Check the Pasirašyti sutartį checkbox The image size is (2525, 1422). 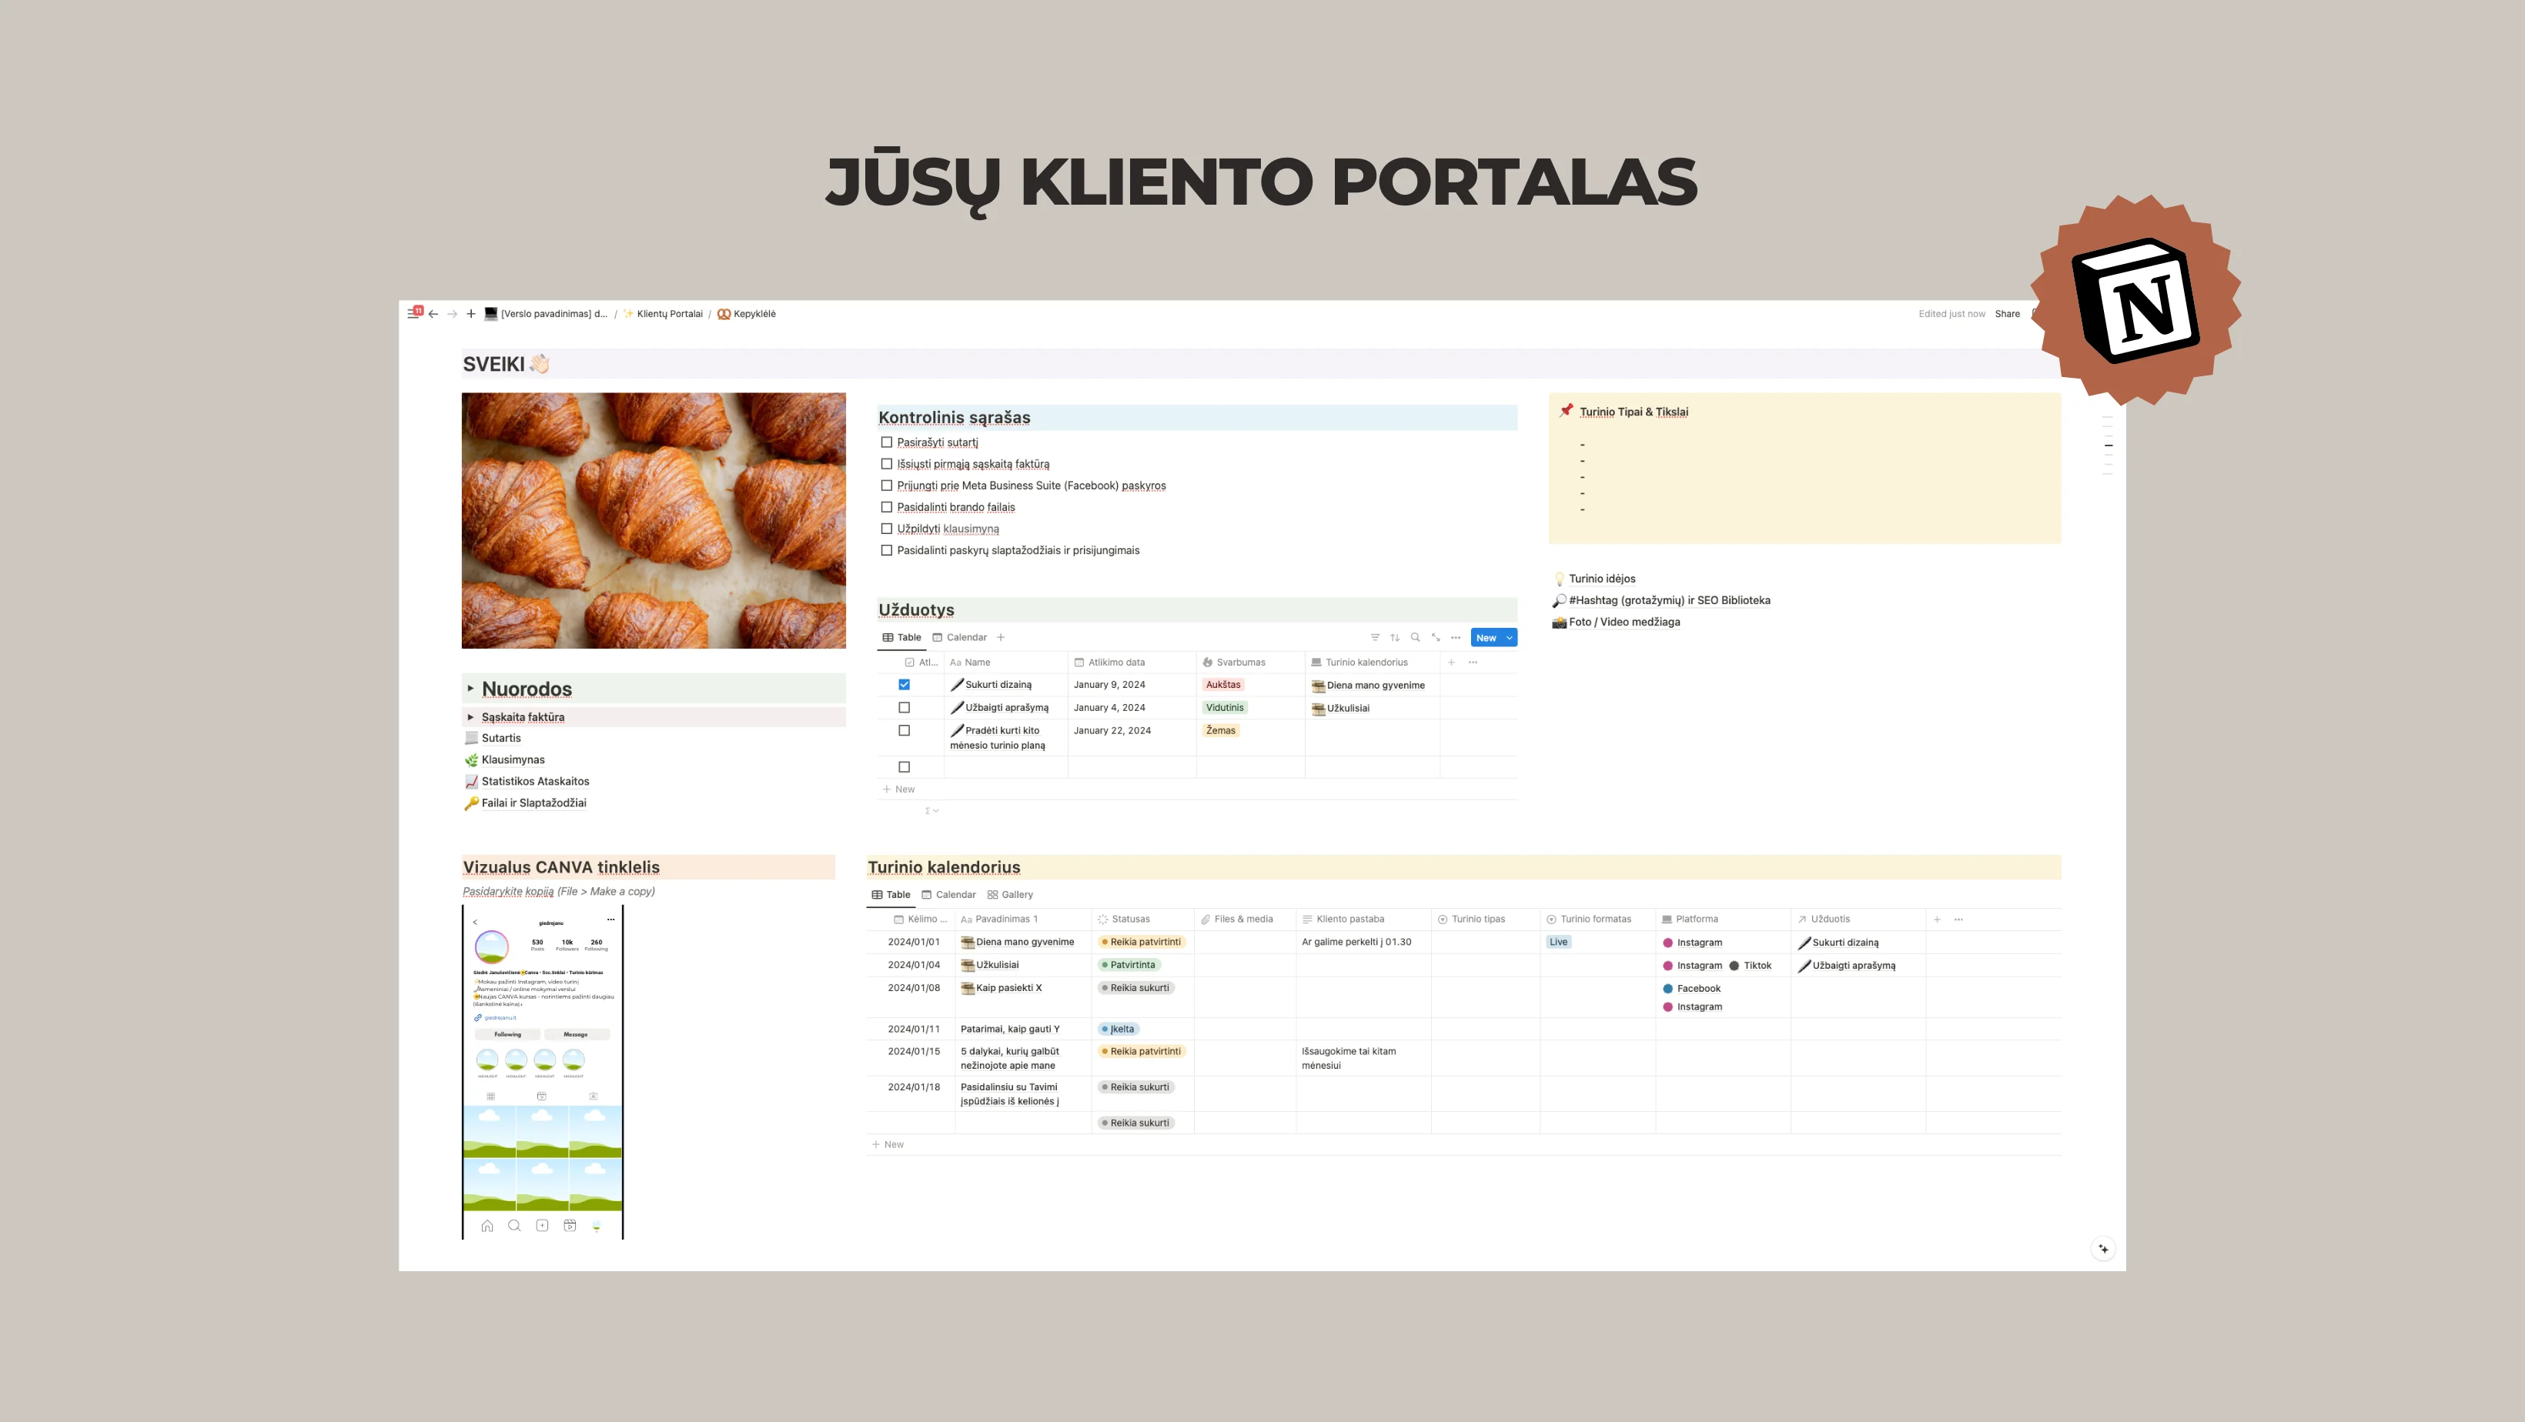point(887,443)
